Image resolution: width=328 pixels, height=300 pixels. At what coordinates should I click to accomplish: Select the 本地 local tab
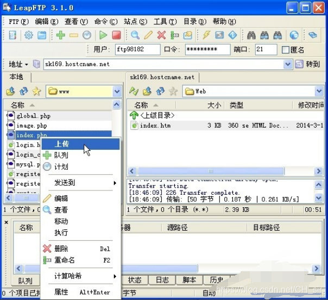[x=16, y=77]
